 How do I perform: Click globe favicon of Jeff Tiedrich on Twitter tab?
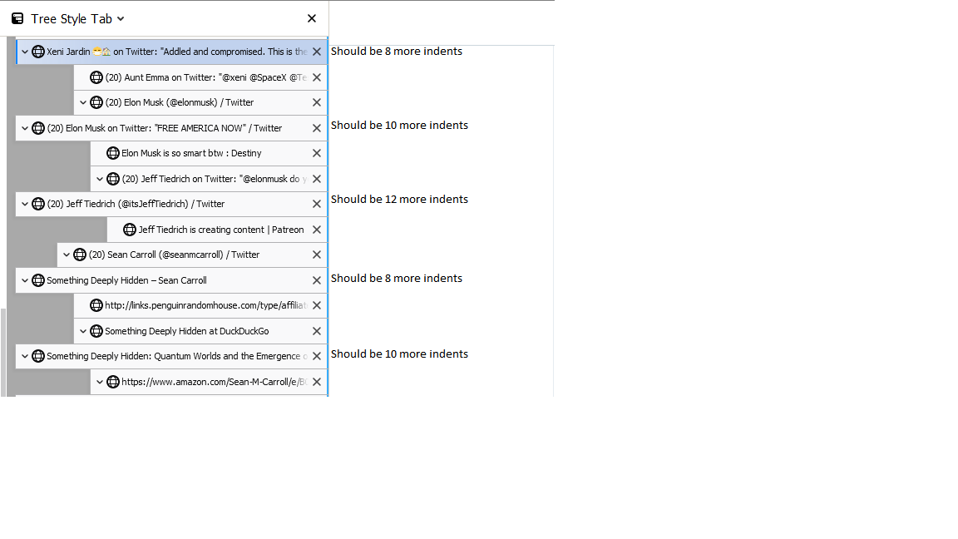[112, 179]
